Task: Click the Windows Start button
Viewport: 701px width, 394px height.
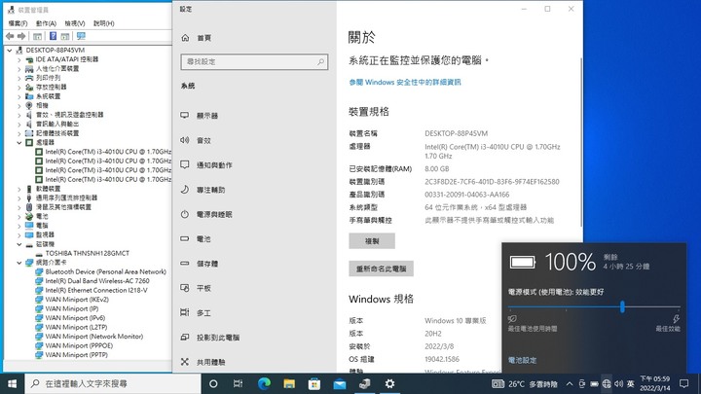Action: coord(12,383)
